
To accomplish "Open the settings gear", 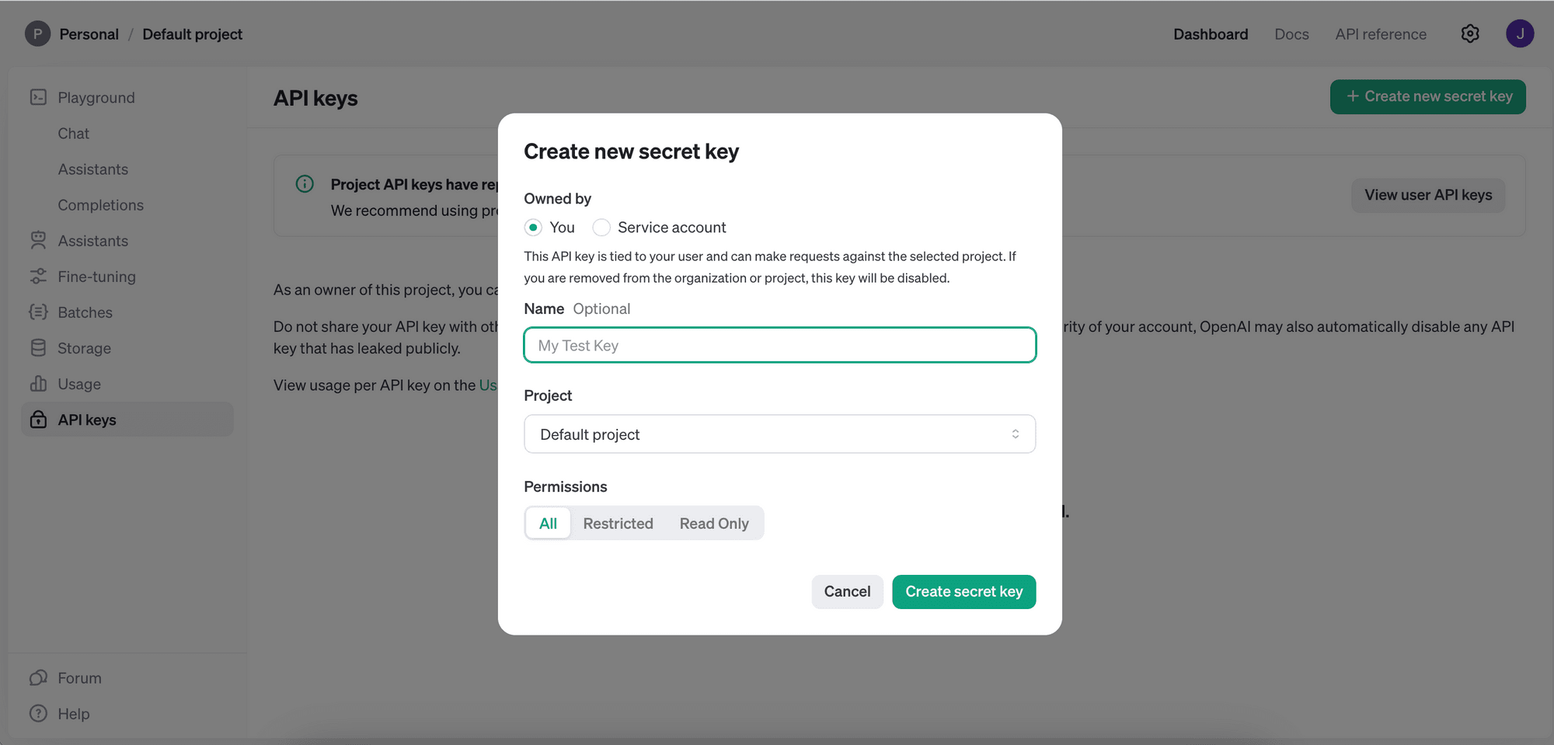I will pos(1469,33).
